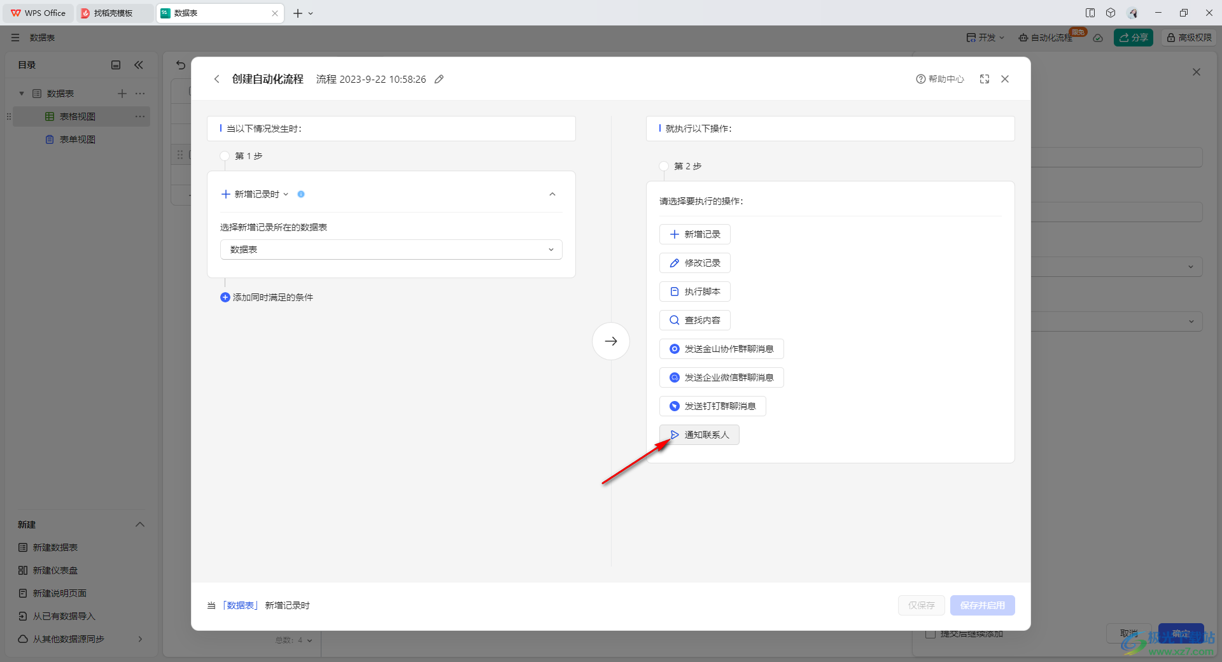Click 新建数据表
This screenshot has width=1222, height=662.
48,547
